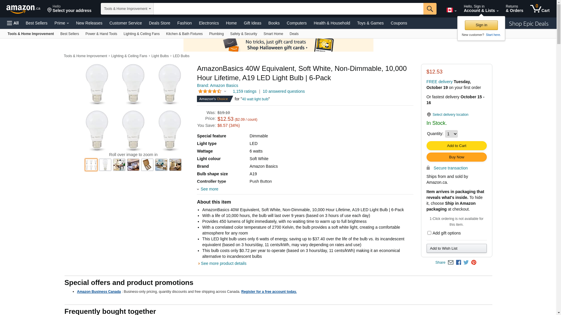Viewport: 561px width, 315px height.
Task: Share the product on Twitter
Action: [466, 262]
